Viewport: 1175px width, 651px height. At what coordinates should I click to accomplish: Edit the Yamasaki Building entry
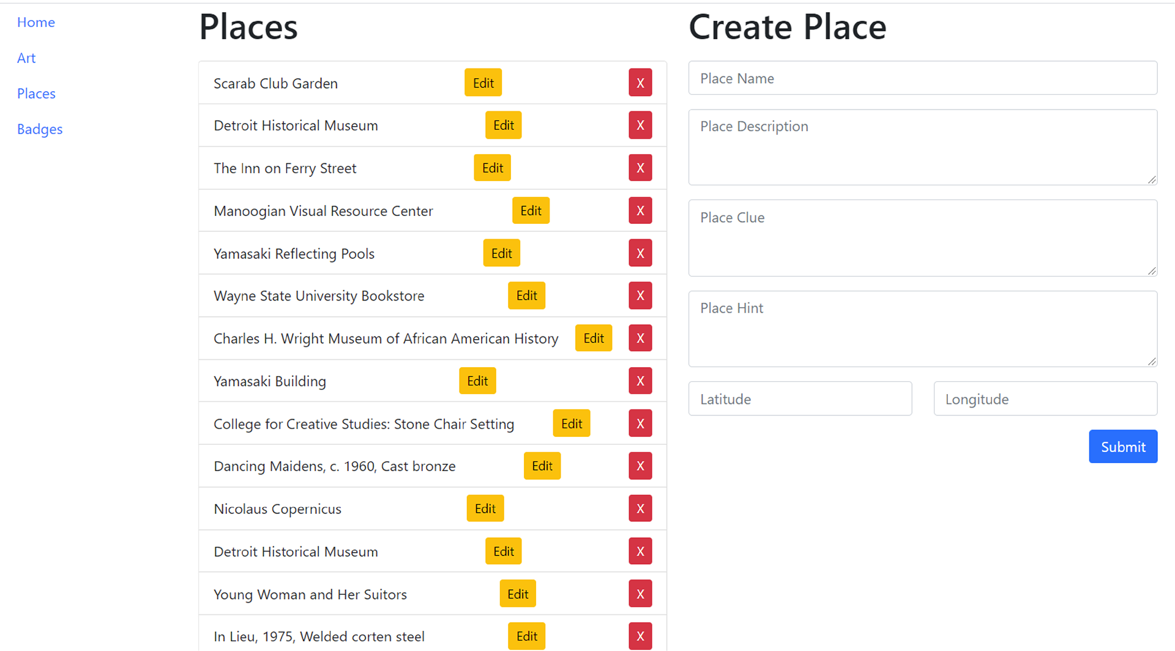(477, 381)
